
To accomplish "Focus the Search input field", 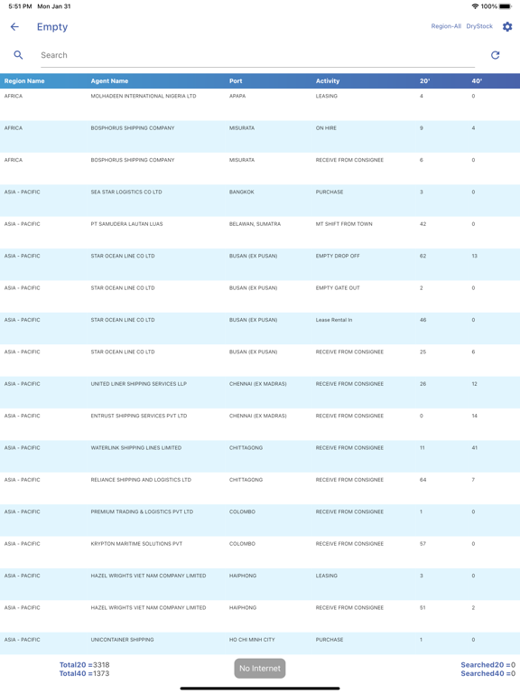I will (258, 55).
